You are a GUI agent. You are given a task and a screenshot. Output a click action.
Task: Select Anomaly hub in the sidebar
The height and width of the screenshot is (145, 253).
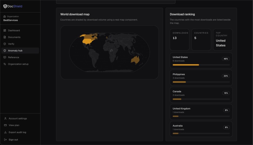pyautogui.click(x=20, y=51)
